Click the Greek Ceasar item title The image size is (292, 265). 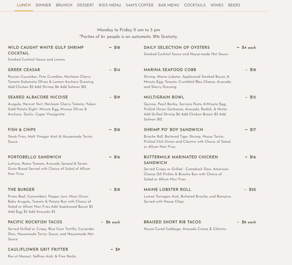24,70
